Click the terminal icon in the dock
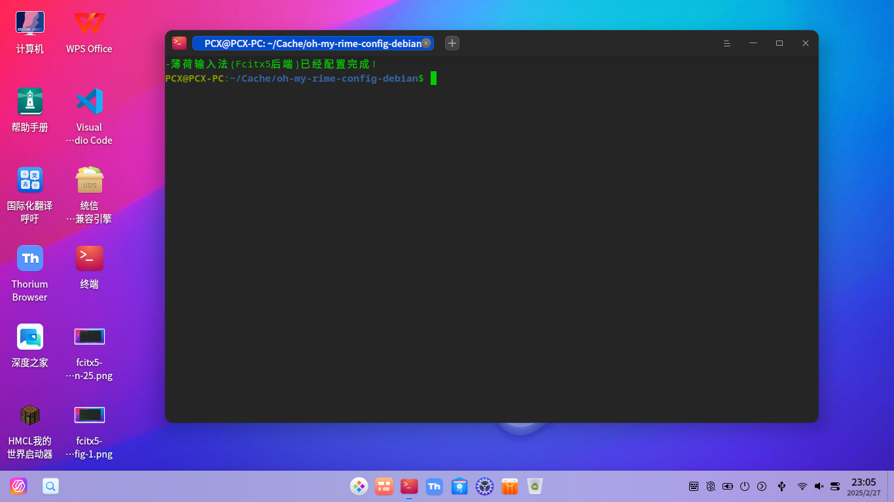This screenshot has width=894, height=502. pos(409,486)
